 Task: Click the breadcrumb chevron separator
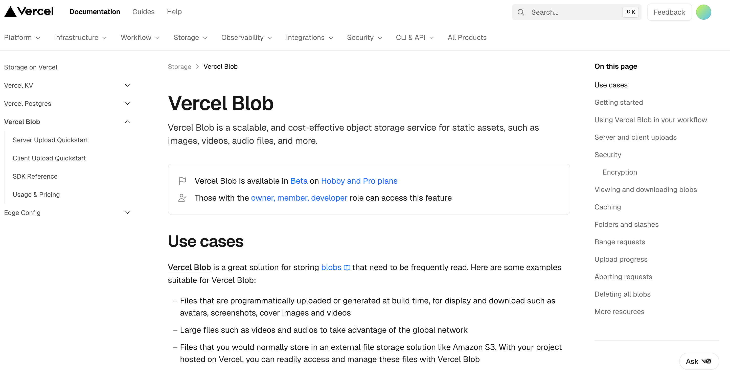click(x=197, y=67)
